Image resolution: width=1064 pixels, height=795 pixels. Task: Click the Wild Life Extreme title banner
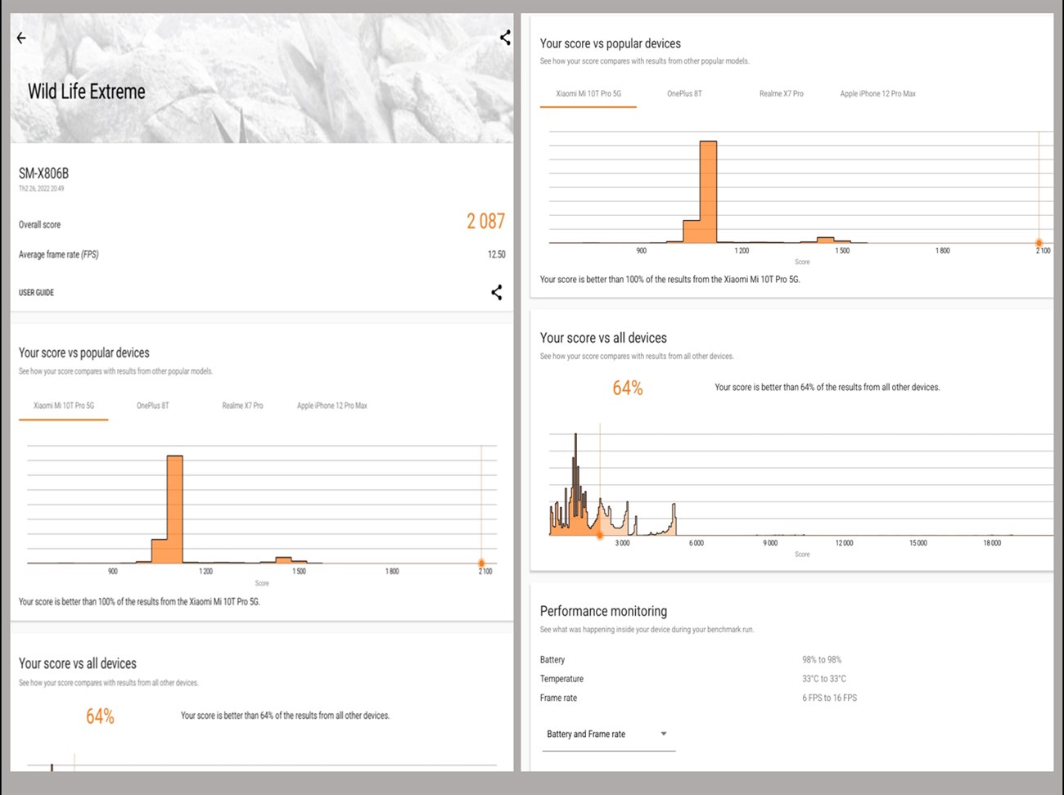pyautogui.click(x=87, y=92)
